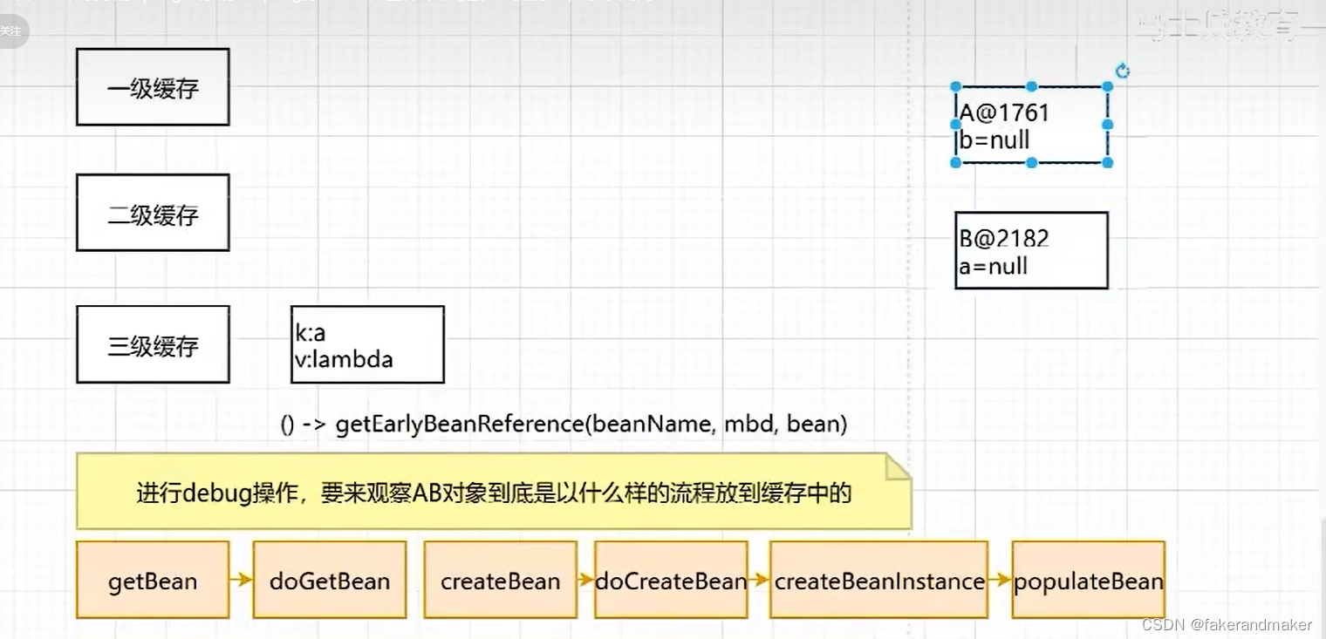The width and height of the screenshot is (1326, 639).
Task: Select the yellow debug note
Action: [494, 491]
